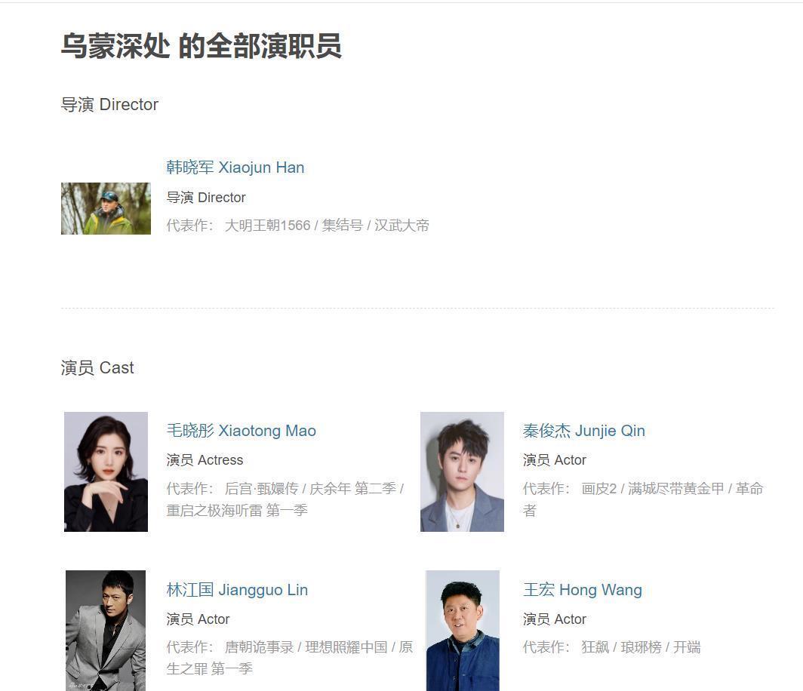Open the 汉武大帝 work link

tap(401, 226)
